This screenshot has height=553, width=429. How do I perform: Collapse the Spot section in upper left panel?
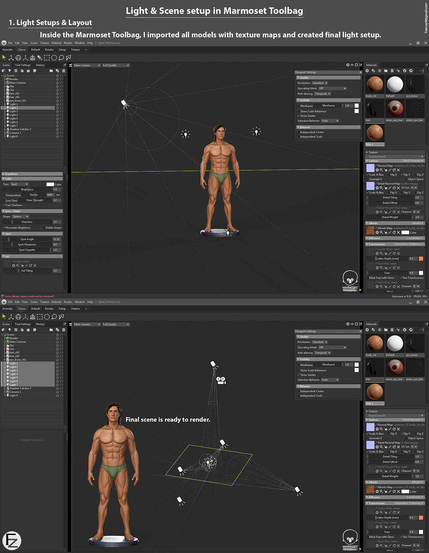32,234
